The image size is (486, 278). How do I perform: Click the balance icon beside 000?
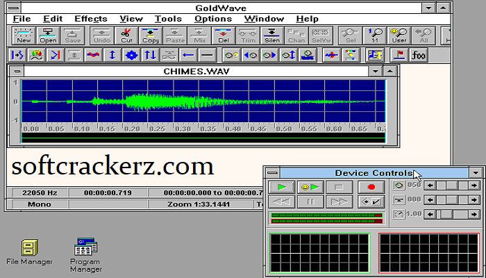399,200
